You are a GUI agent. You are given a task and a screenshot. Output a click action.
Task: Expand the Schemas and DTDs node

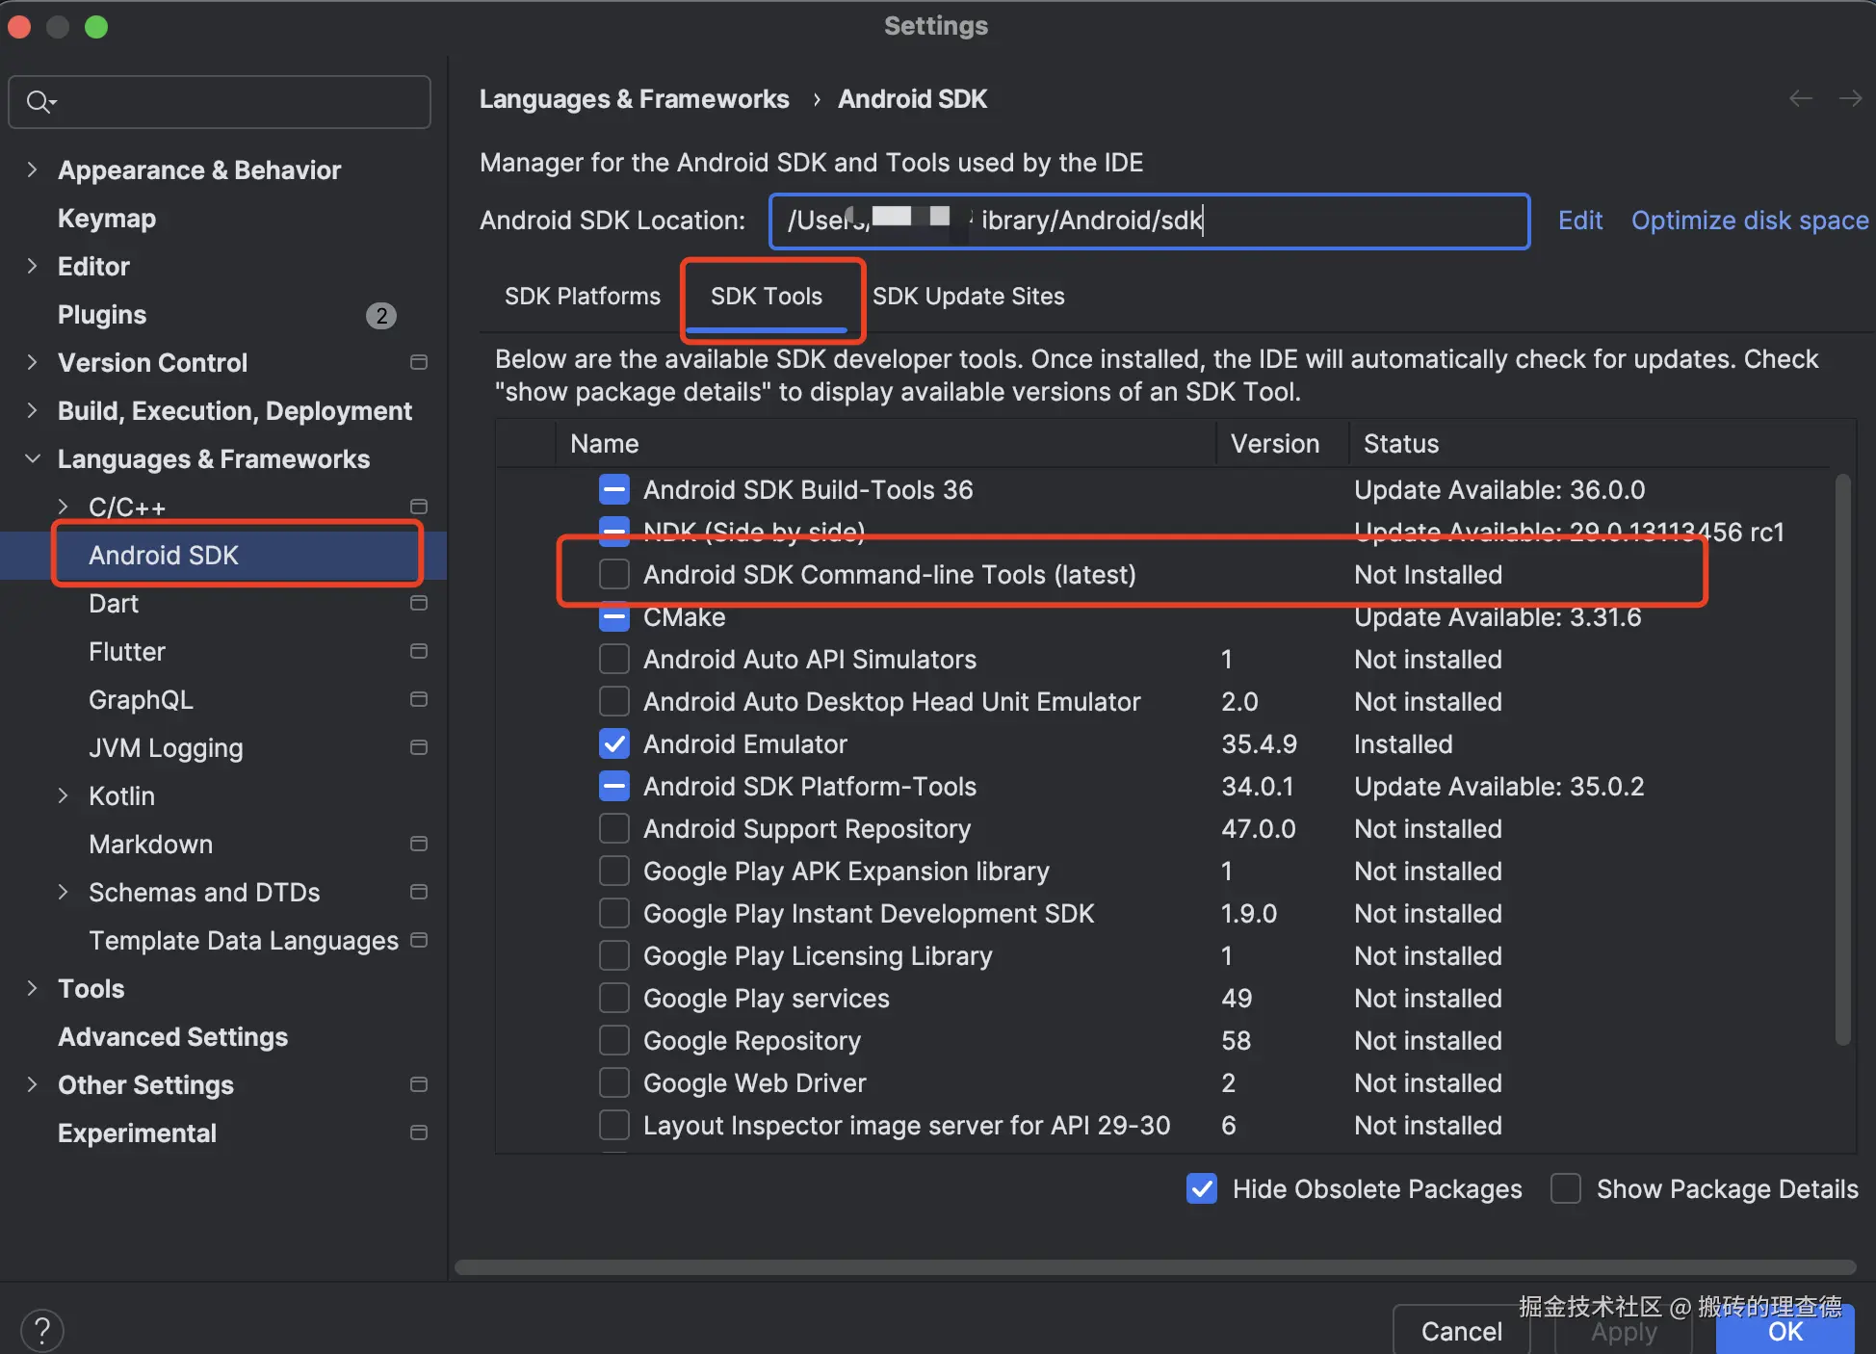pyautogui.click(x=64, y=892)
